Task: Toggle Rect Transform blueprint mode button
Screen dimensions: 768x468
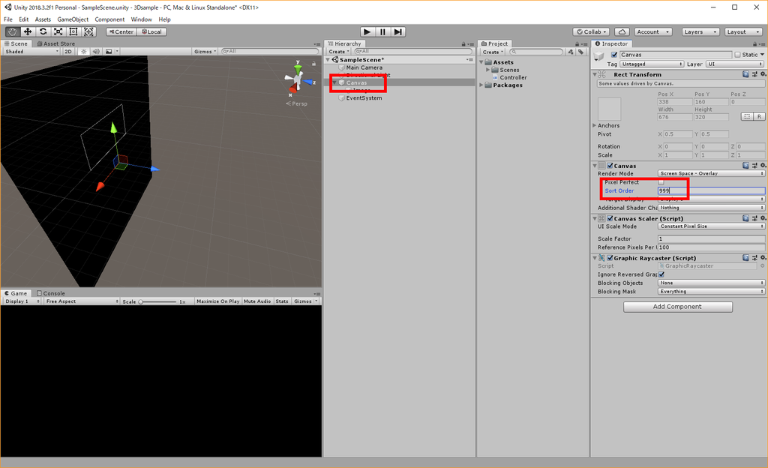Action: pos(747,116)
